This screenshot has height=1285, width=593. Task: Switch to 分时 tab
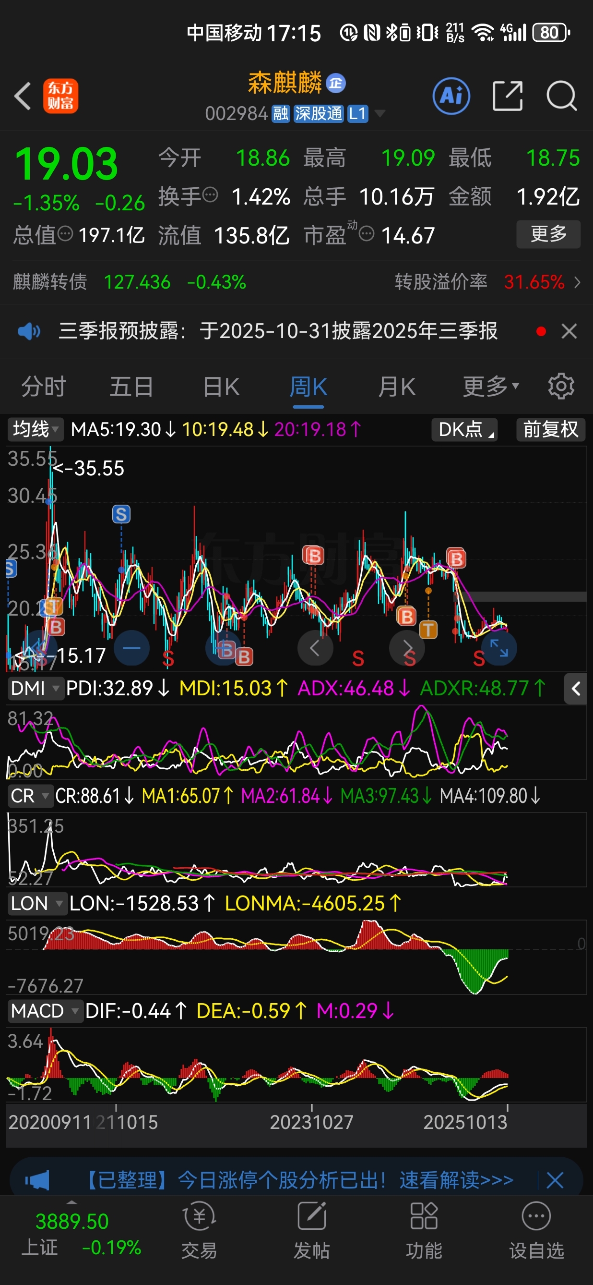[x=43, y=387]
